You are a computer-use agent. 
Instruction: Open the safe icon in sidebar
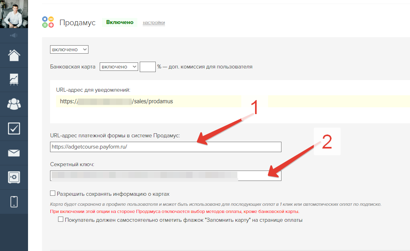14,177
